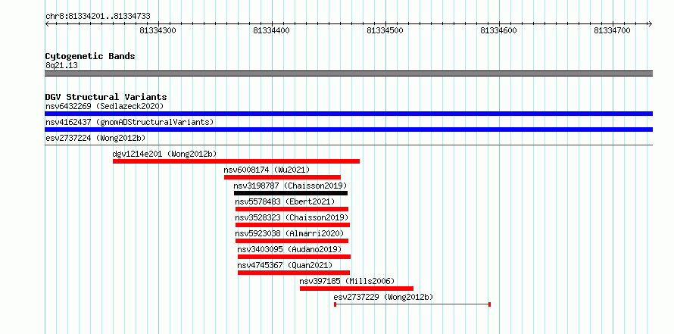Select the red nsv4745367 variant bar
Viewport: 674px width, 334px height.
tap(294, 273)
